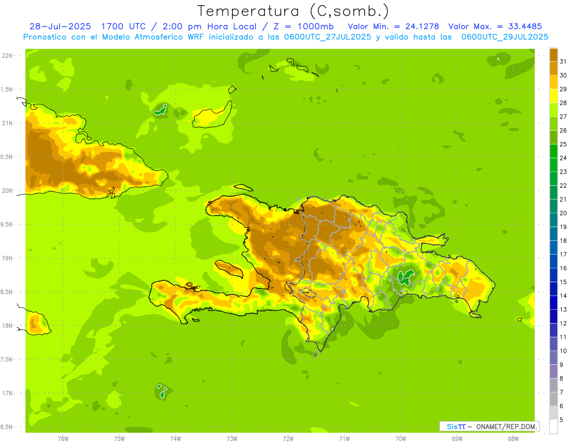The height and width of the screenshot is (445, 576).
Task: Click the green colorbar swatch between 24 and 25
Action: [x=553, y=151]
